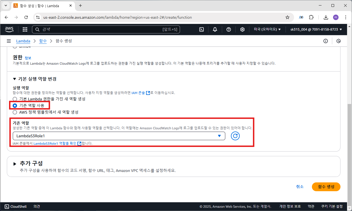Refresh the existing roles list
The width and height of the screenshot is (352, 211).
pyautogui.click(x=235, y=136)
